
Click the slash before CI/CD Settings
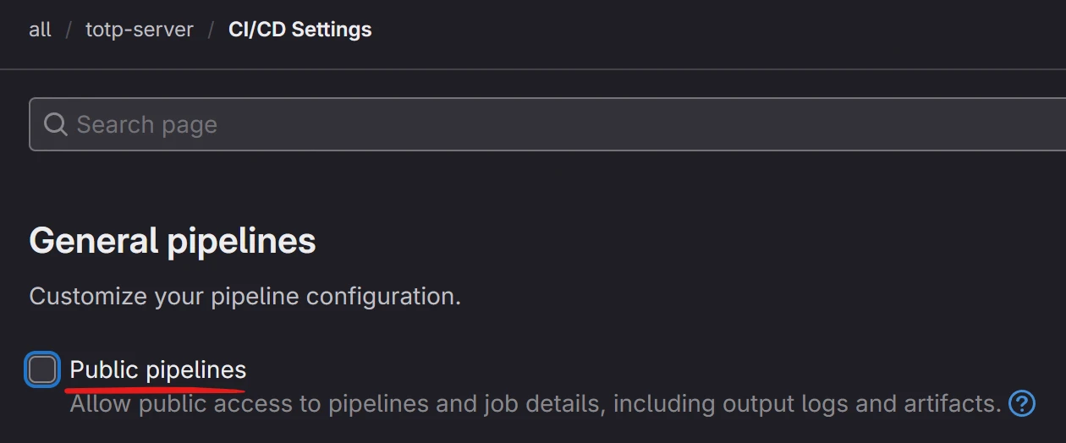pos(211,30)
